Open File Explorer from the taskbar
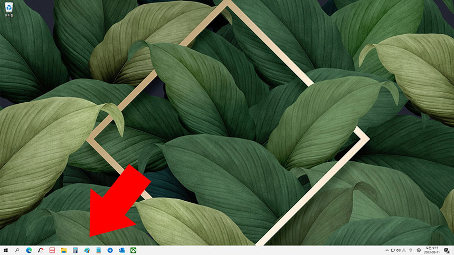This screenshot has height=255, width=454. 64,250
